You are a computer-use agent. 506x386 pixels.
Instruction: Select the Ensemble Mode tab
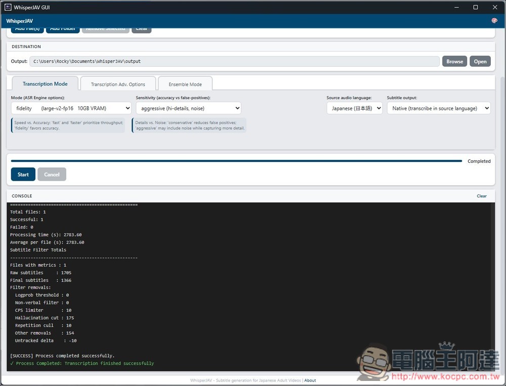(185, 84)
